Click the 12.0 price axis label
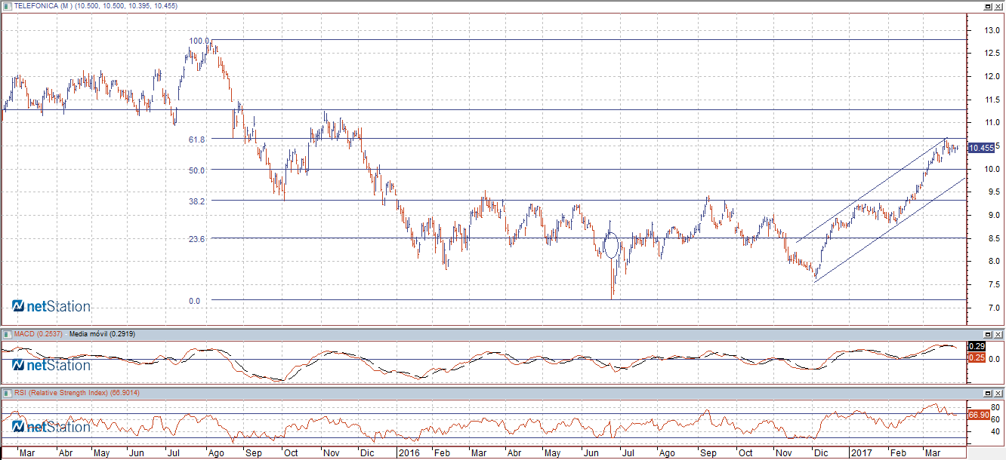 pyautogui.click(x=992, y=76)
